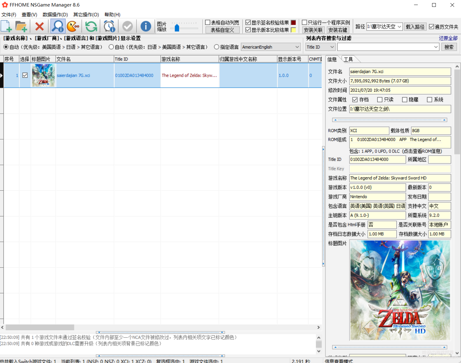Toggle 显示签名校验结果 checkbox
Viewport: 461px width, 363px height.
point(248,22)
